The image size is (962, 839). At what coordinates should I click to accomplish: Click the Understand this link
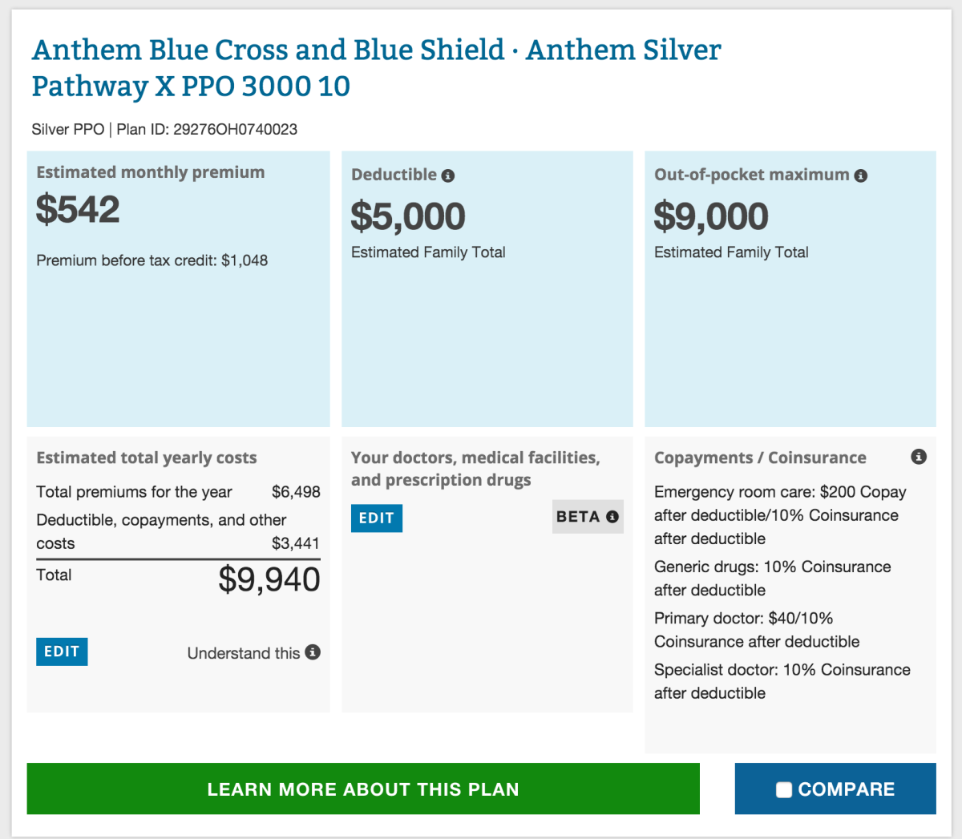[244, 653]
